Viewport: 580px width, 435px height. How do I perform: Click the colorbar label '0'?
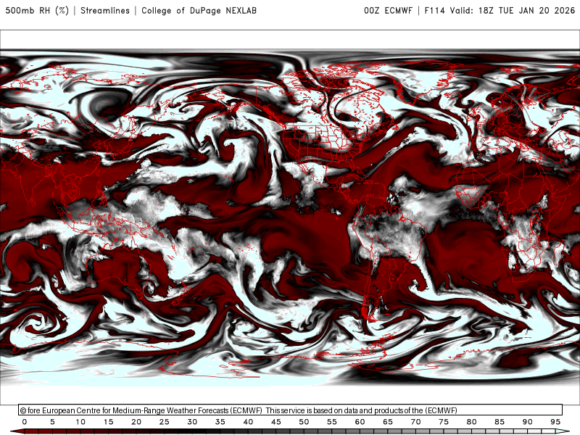25,422
